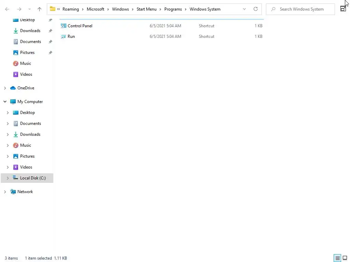Select OneDrive in navigation pane
The height and width of the screenshot is (262, 350).
pyautogui.click(x=26, y=88)
